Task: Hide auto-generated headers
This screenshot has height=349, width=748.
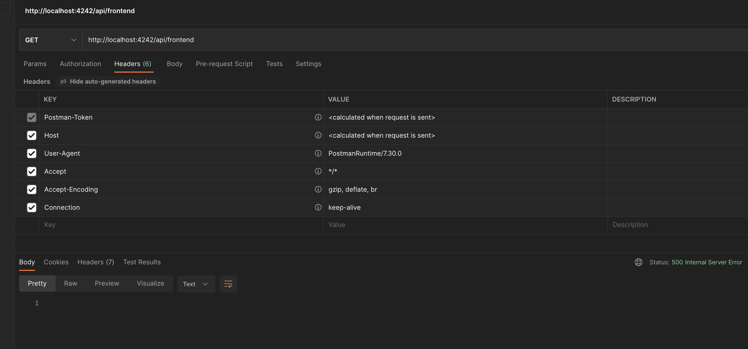Action: point(108,82)
